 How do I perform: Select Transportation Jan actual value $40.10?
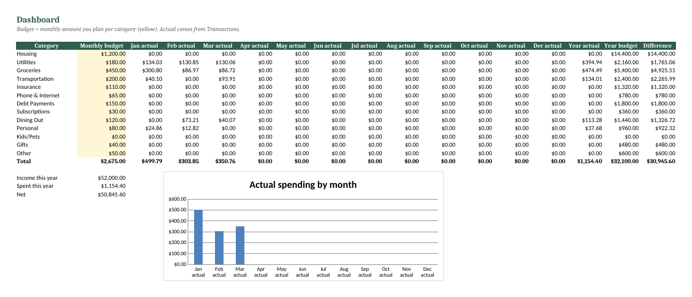pos(153,79)
